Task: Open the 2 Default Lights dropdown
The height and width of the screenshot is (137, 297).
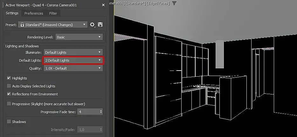Action: click(73, 60)
